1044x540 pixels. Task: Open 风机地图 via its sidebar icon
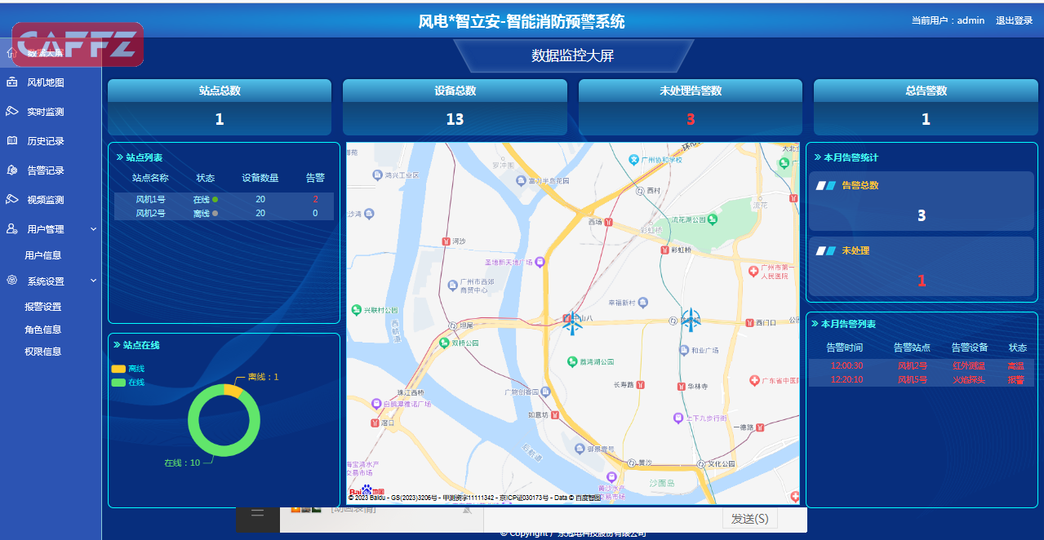[11, 82]
